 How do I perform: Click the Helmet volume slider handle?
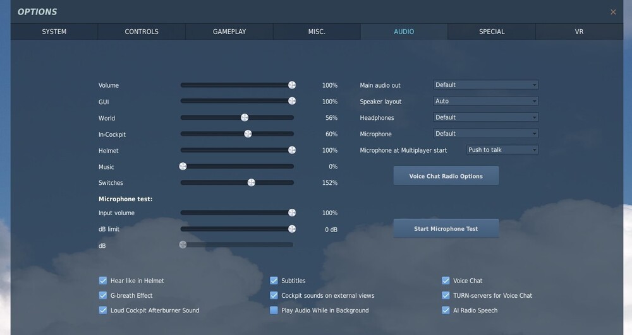pos(292,150)
